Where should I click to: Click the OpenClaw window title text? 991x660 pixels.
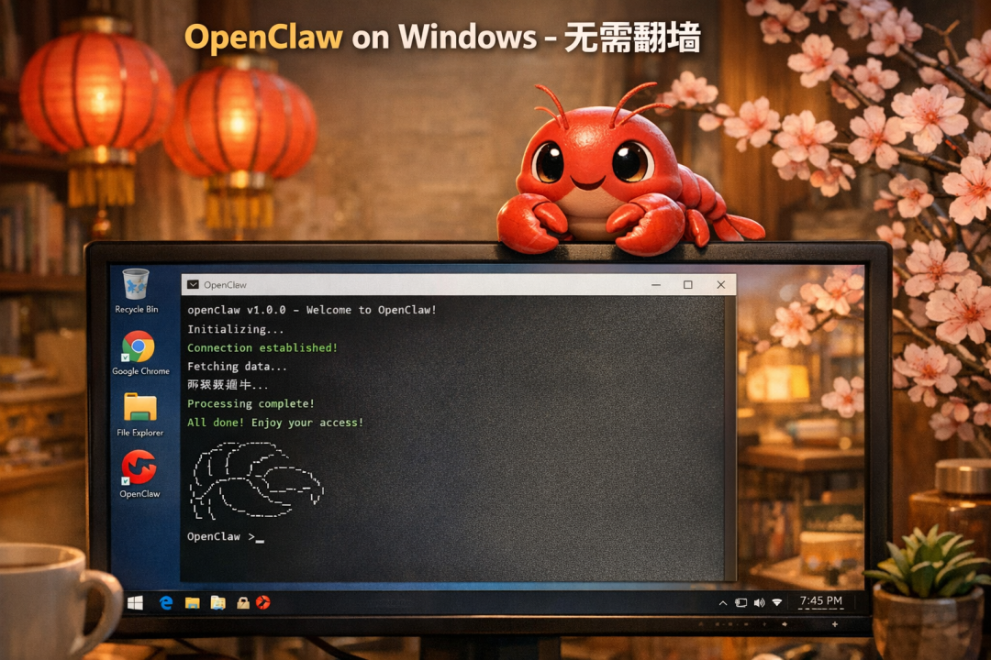(x=225, y=285)
